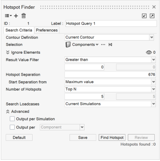The height and width of the screenshot is (161, 160).
Task: Expand the Result Value Filter dropdown
Action: click(110, 60)
